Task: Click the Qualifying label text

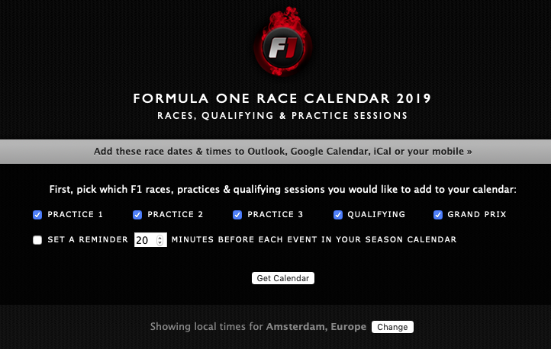Action: (x=376, y=214)
